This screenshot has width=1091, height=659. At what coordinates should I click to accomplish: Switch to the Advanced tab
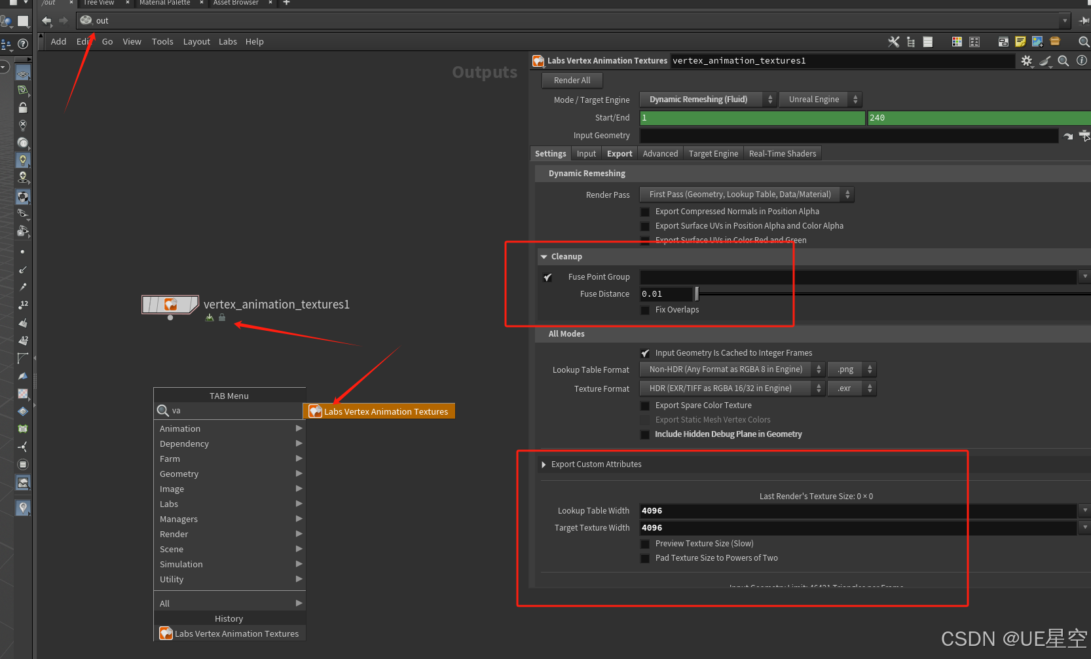(x=660, y=154)
